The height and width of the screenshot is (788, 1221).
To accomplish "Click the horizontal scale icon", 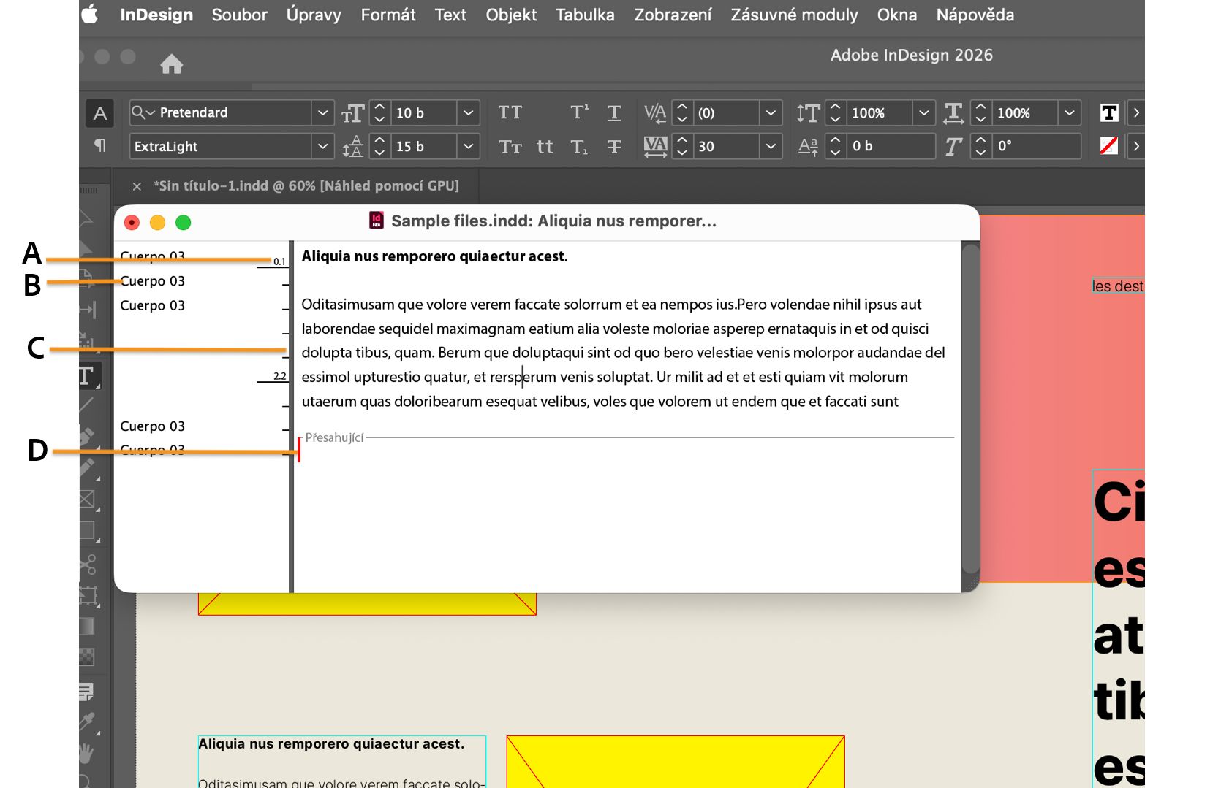I will (953, 113).
